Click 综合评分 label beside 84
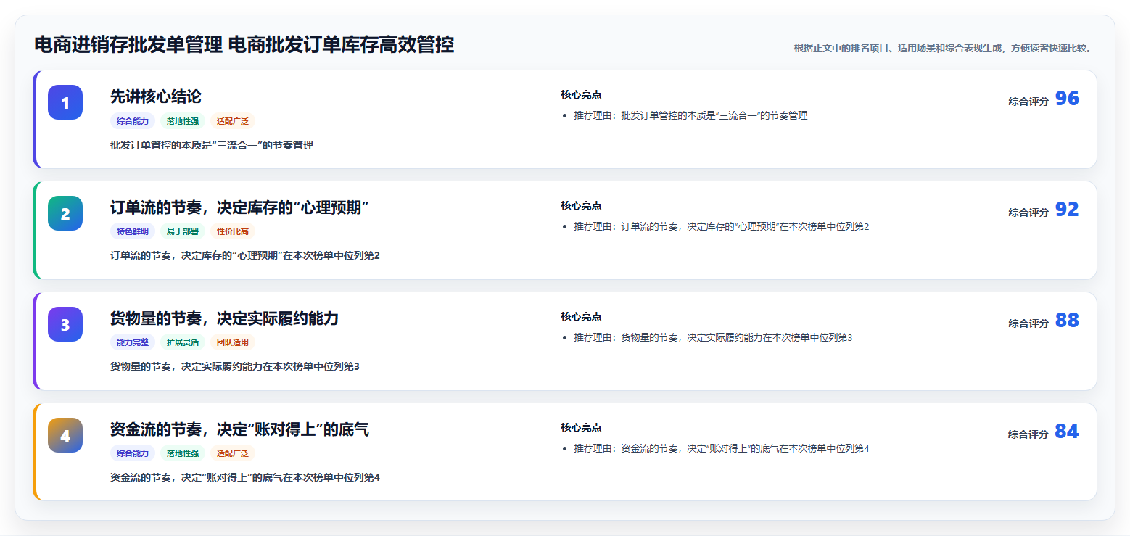 1028,434
